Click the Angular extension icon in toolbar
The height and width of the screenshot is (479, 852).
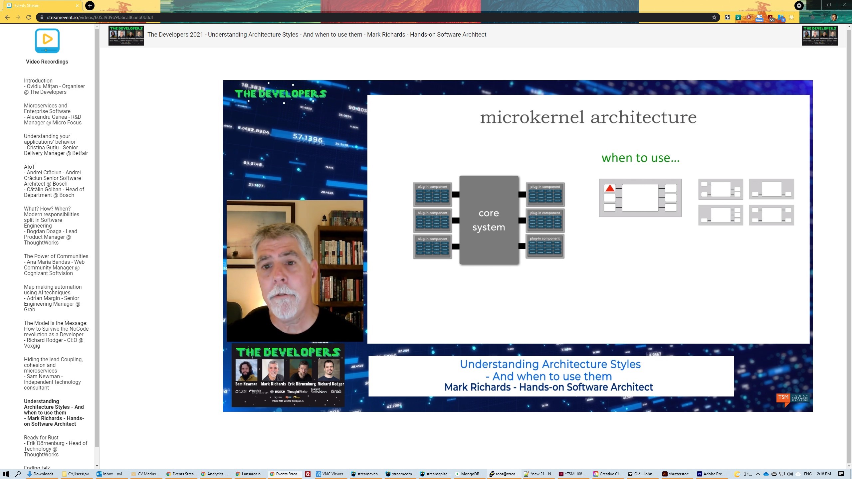coord(748,17)
